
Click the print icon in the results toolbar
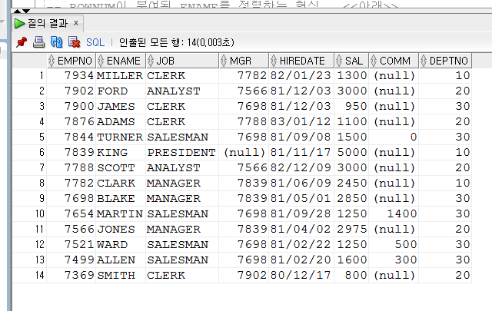[39, 42]
